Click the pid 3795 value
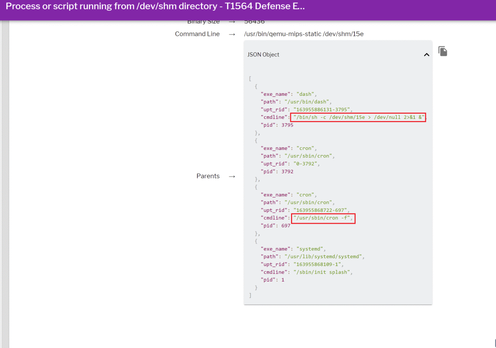Viewport: 496px width, 348px height. [287, 125]
